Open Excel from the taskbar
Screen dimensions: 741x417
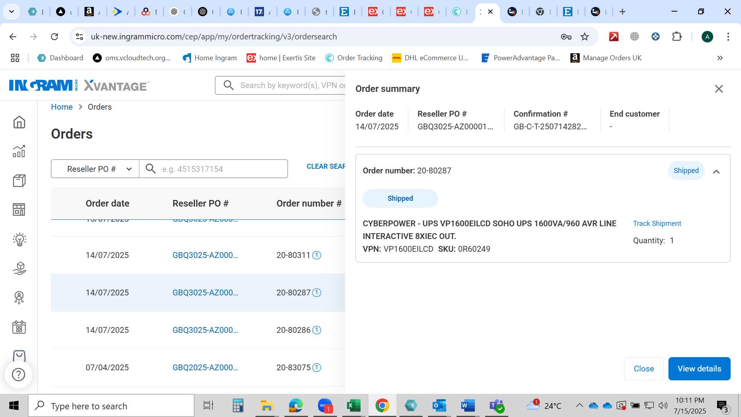353,406
